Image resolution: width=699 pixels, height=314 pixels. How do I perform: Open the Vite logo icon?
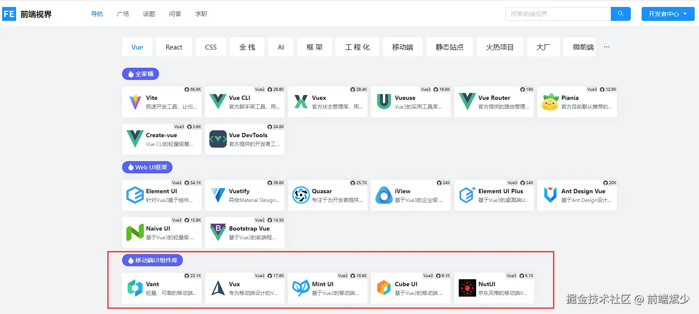coord(135,102)
